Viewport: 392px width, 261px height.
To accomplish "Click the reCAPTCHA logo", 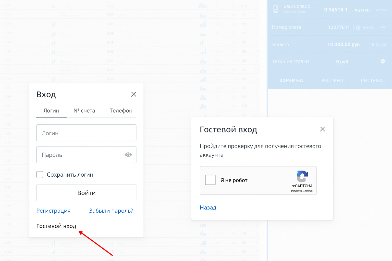I will (302, 176).
